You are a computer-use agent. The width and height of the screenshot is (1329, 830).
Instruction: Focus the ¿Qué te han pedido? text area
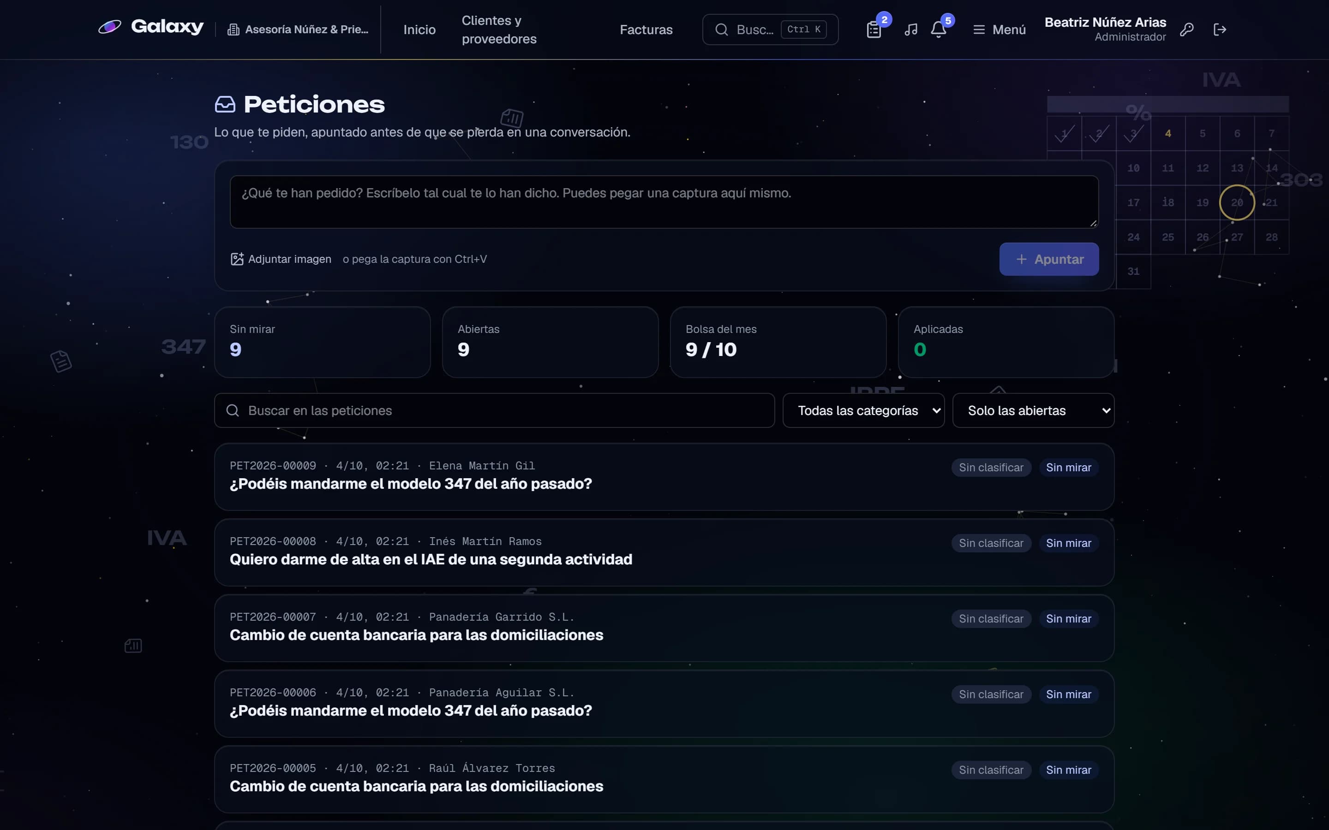click(x=664, y=202)
